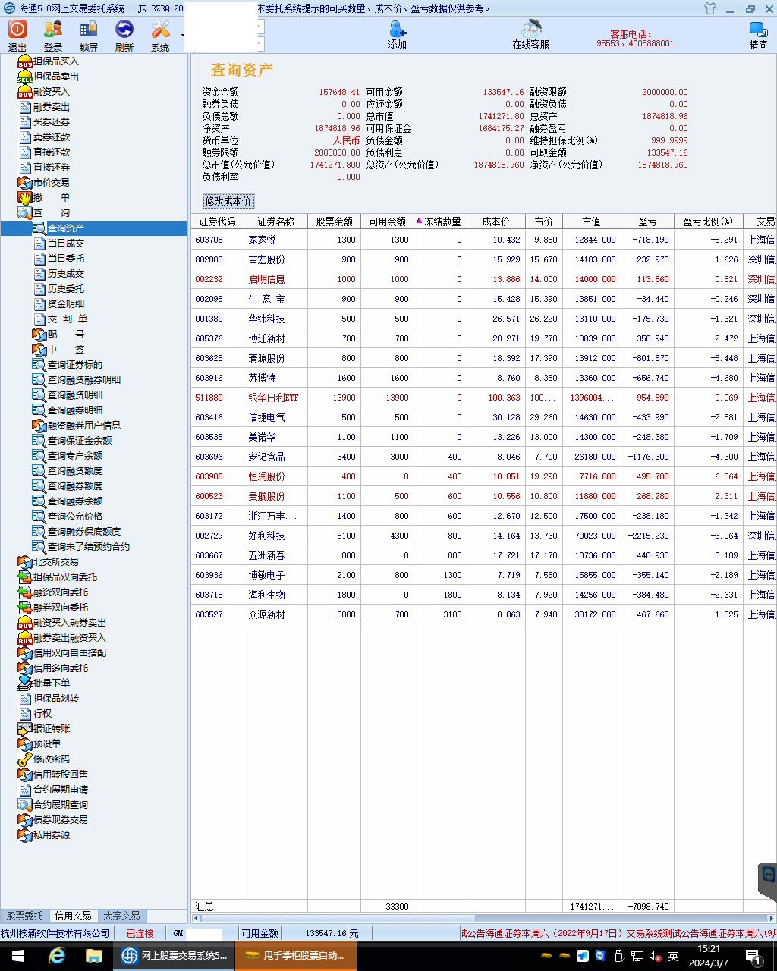
Task: Click the 锁屏 lock screen icon
Action: [89, 35]
